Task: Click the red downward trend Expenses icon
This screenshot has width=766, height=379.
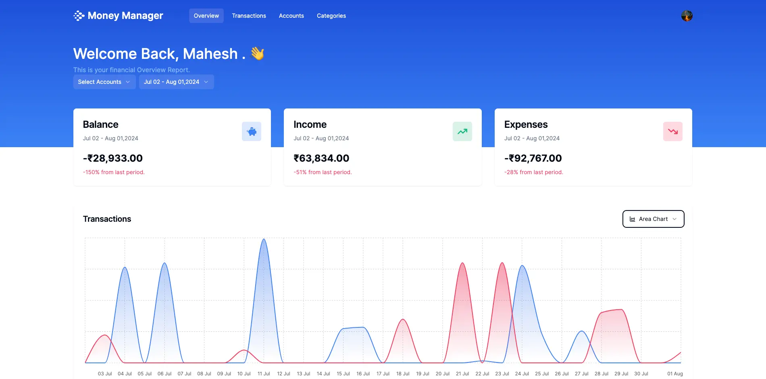Action: pyautogui.click(x=672, y=131)
